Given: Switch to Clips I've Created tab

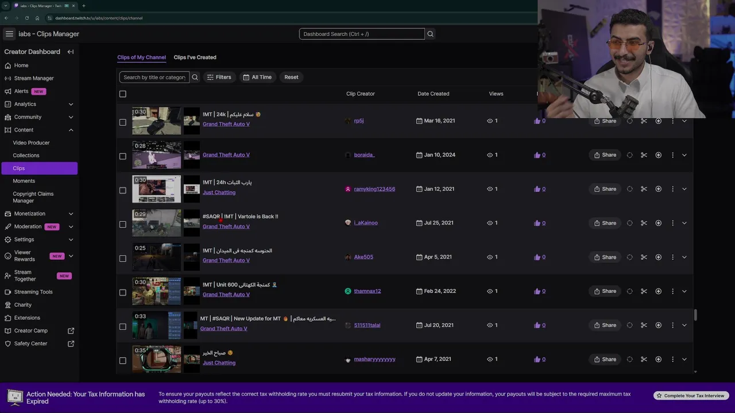Looking at the screenshot, I should tap(195, 57).
